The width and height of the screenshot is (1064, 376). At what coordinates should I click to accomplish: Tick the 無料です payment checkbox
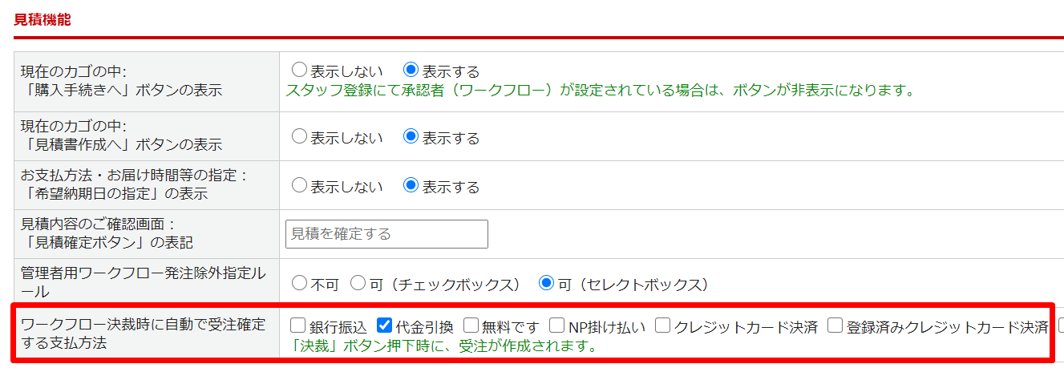pos(471,325)
